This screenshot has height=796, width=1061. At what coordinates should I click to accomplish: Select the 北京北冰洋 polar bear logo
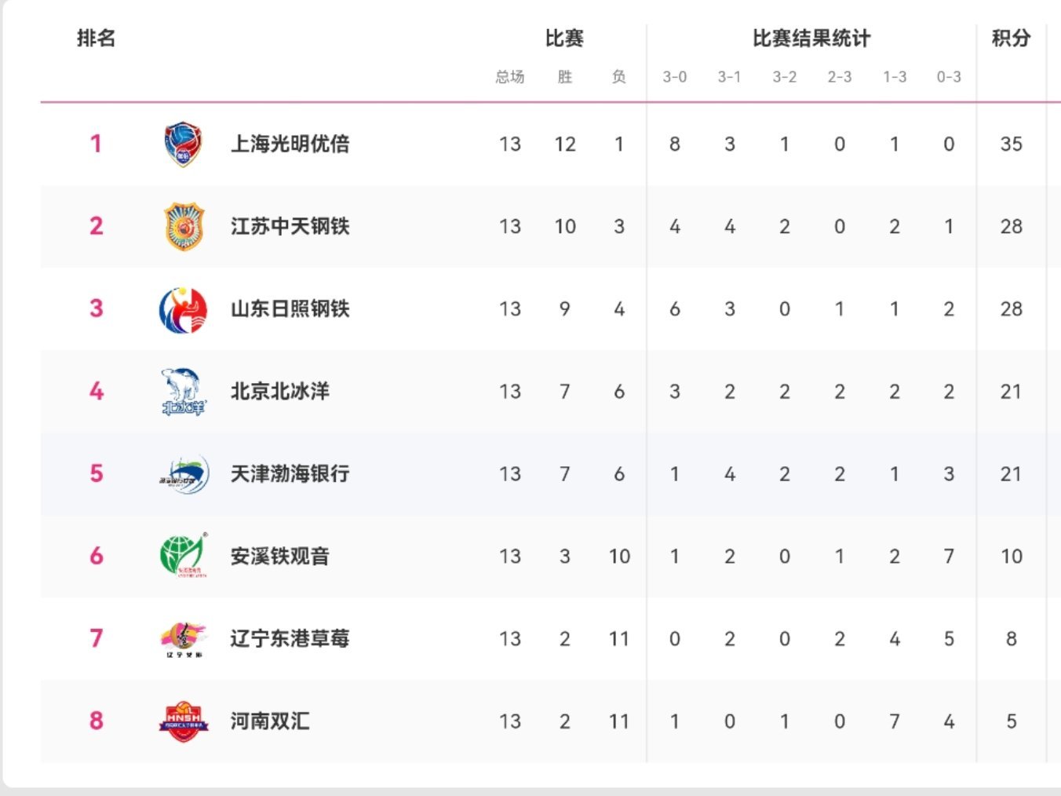(183, 392)
